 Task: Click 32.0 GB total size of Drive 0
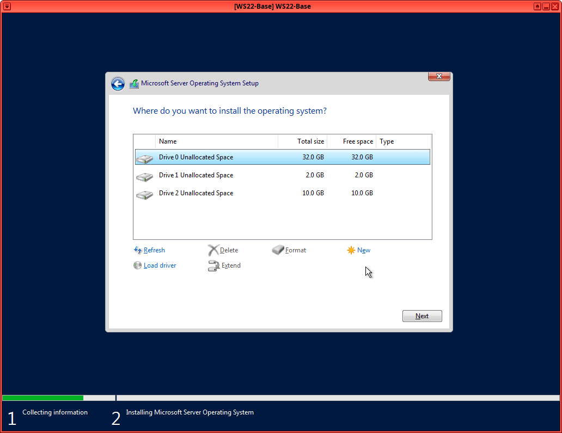coord(313,157)
